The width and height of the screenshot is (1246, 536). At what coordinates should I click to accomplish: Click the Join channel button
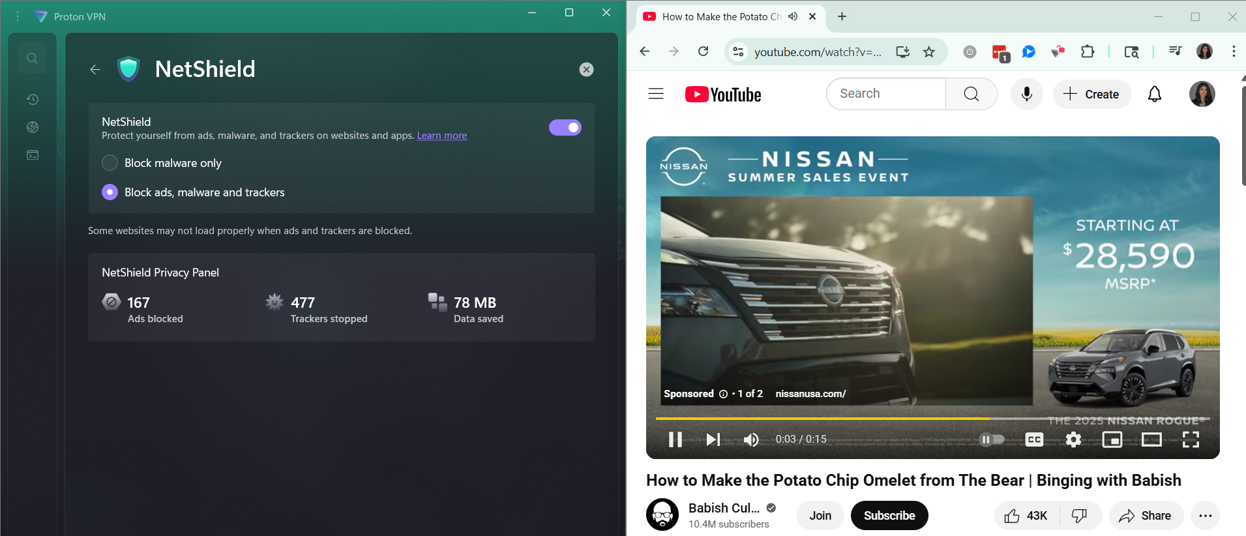820,516
